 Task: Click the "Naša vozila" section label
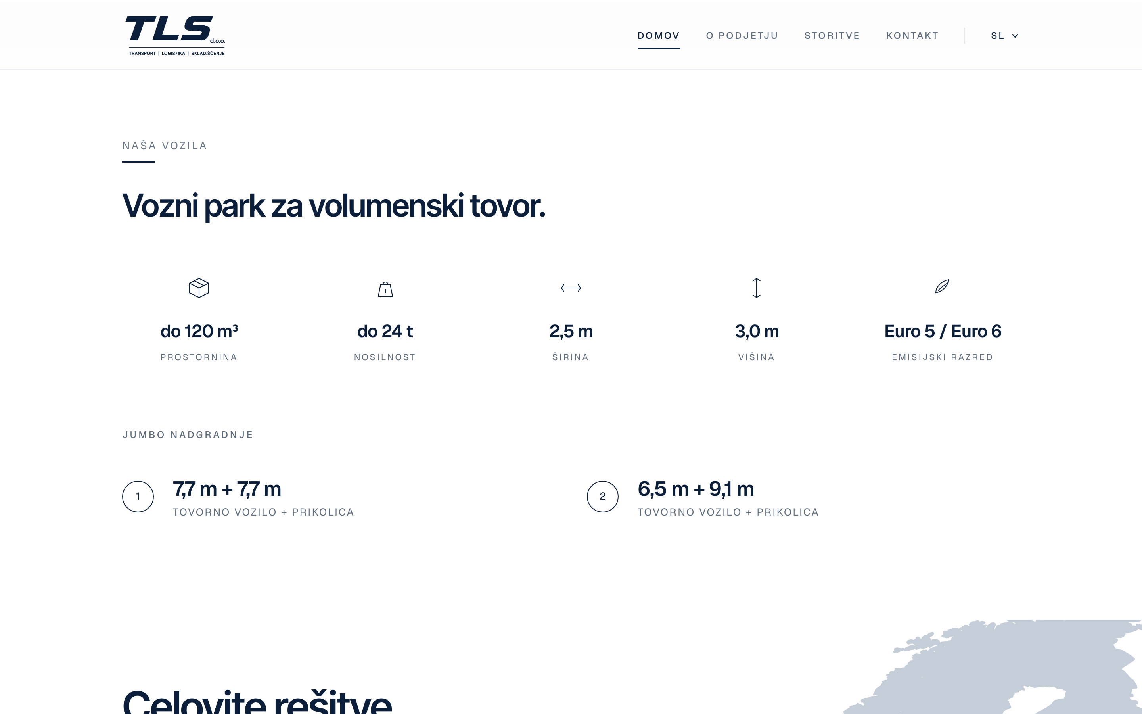(x=165, y=146)
